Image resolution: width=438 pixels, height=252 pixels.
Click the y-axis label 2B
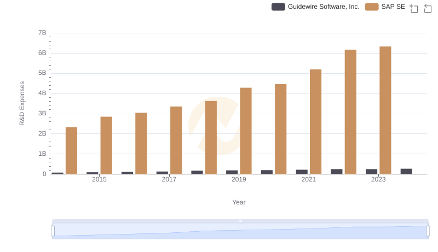pos(42,133)
